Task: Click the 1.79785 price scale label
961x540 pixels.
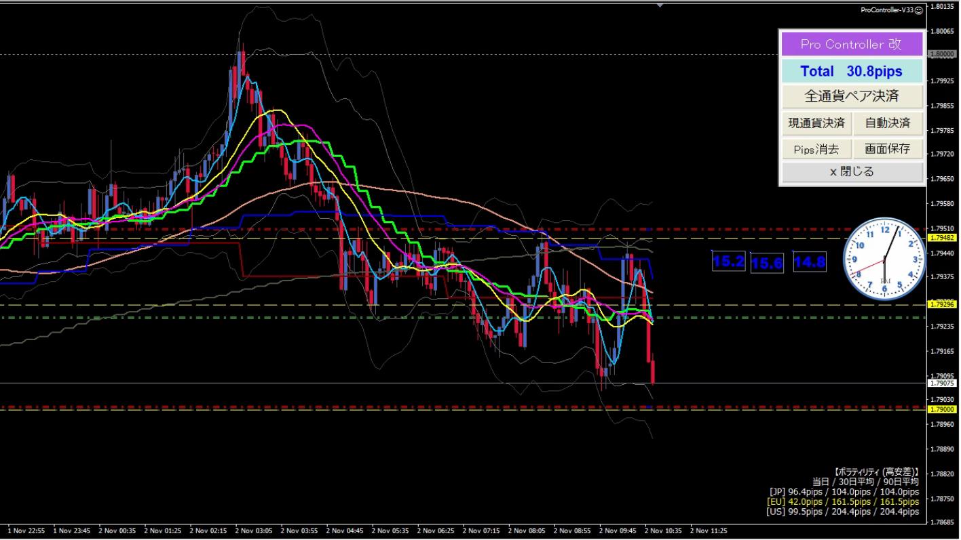Action: (x=943, y=130)
